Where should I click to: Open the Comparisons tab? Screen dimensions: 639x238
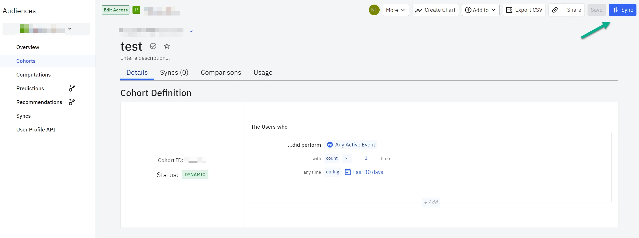coord(221,72)
